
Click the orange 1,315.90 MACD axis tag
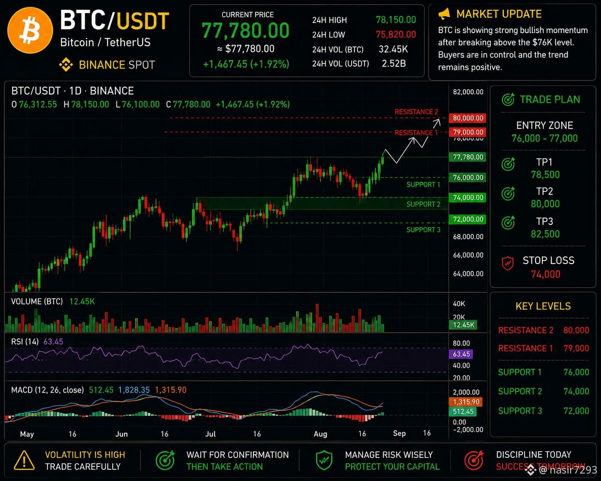point(466,402)
